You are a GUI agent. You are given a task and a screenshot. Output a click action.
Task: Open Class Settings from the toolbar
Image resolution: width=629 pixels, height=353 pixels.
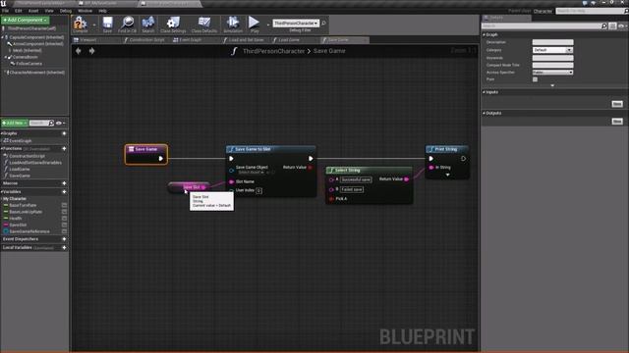(173, 23)
